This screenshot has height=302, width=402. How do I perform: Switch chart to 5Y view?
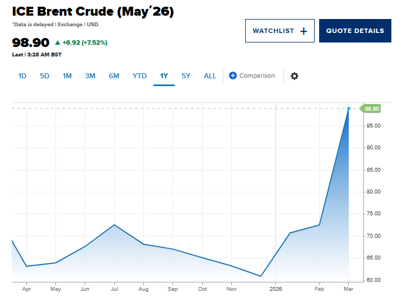(186, 76)
